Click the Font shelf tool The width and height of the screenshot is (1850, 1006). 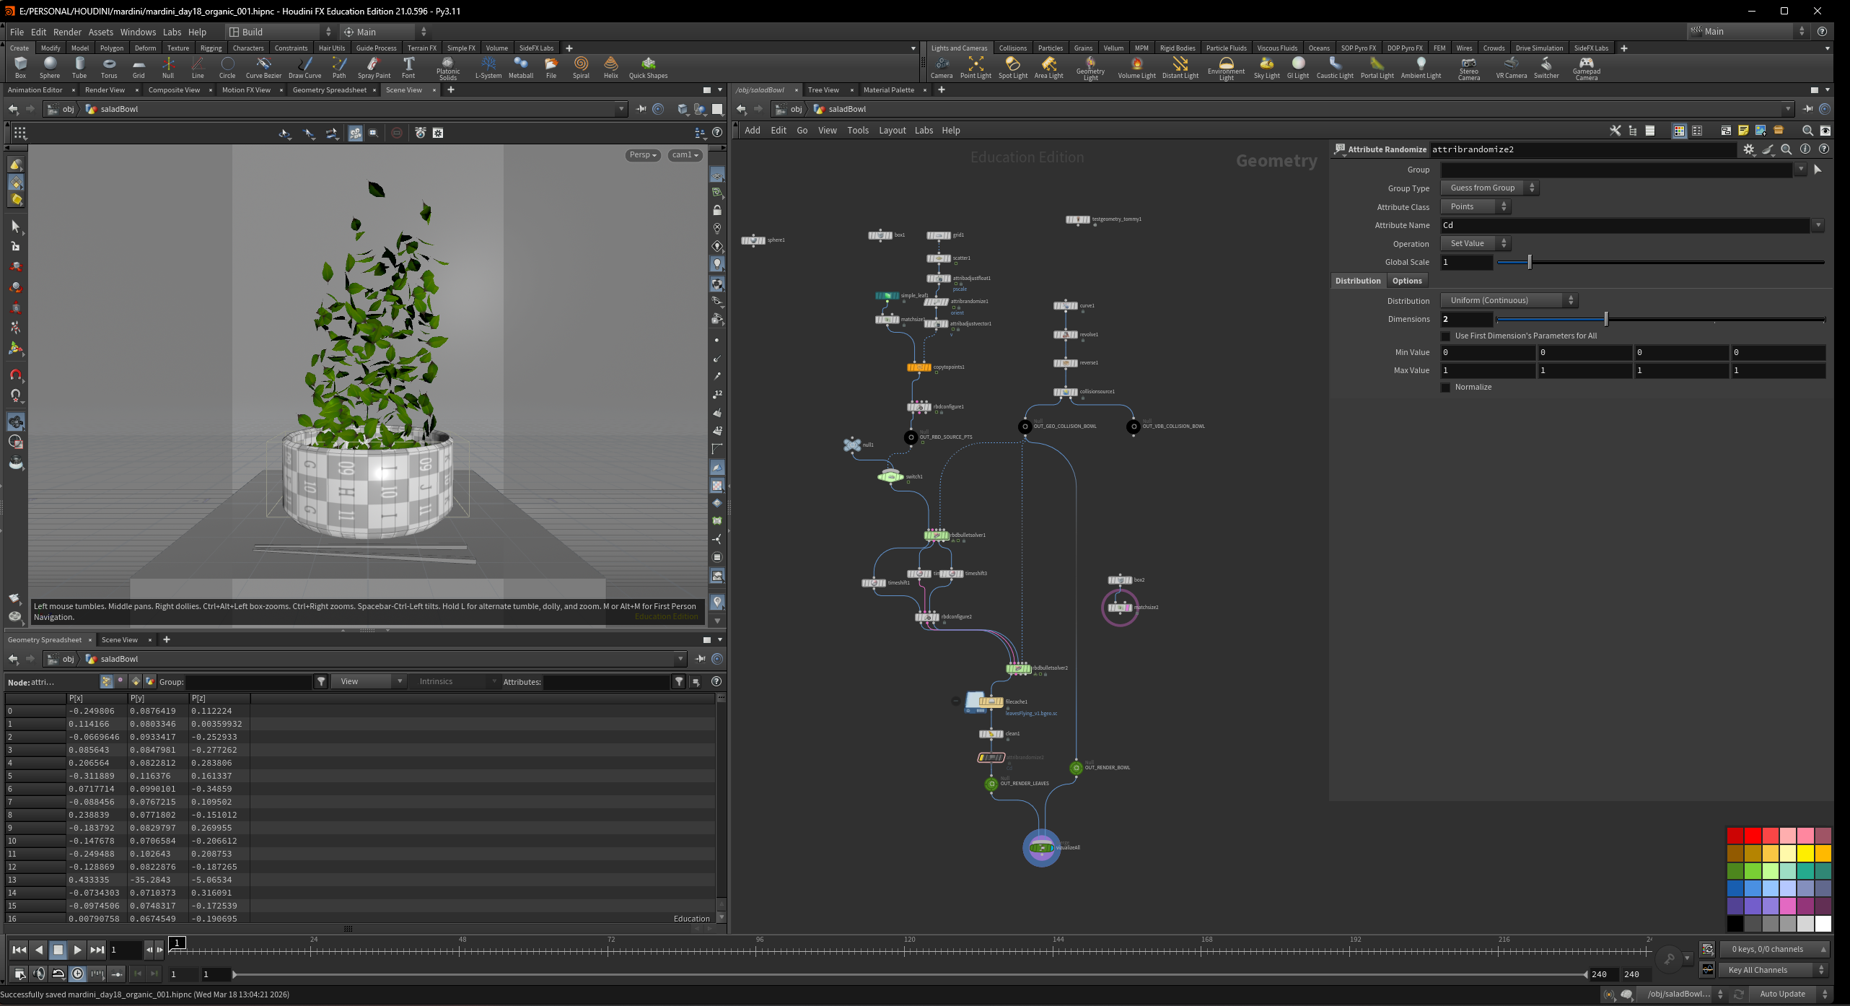(408, 67)
